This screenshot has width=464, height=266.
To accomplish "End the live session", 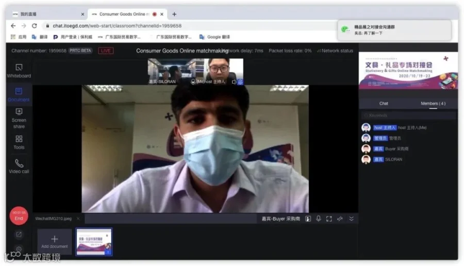I will coord(19,215).
